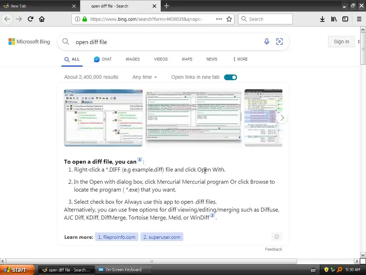366x275 pixels.
Task: Start voice search with microphone icon
Action: (267, 42)
